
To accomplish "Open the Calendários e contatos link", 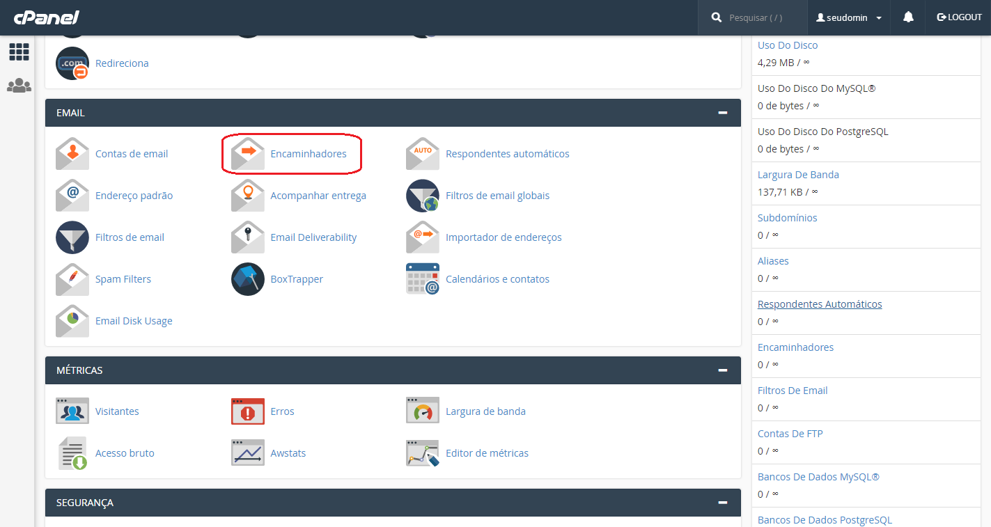I will pyautogui.click(x=497, y=279).
